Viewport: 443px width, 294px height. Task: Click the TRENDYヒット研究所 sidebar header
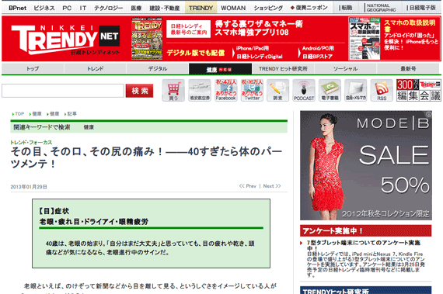tap(365, 290)
